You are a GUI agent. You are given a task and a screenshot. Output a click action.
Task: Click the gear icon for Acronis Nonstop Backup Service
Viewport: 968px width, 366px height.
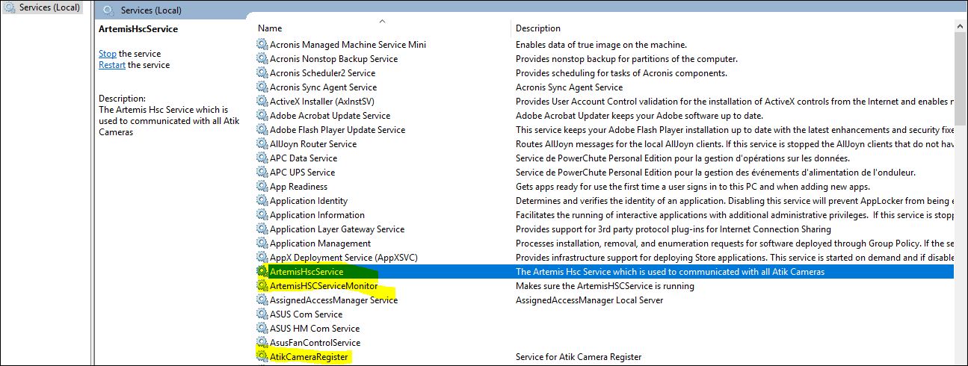(x=262, y=59)
